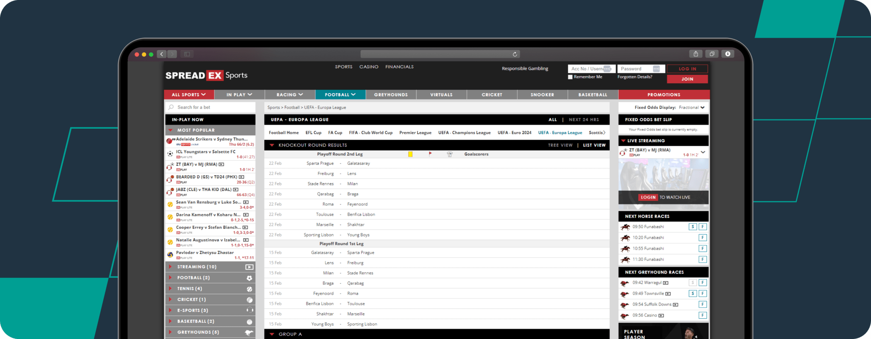Switch results to Tree View

(x=560, y=145)
